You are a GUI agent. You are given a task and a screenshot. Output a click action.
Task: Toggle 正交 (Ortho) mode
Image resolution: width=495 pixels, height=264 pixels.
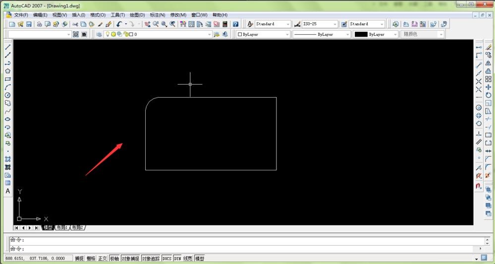point(103,259)
